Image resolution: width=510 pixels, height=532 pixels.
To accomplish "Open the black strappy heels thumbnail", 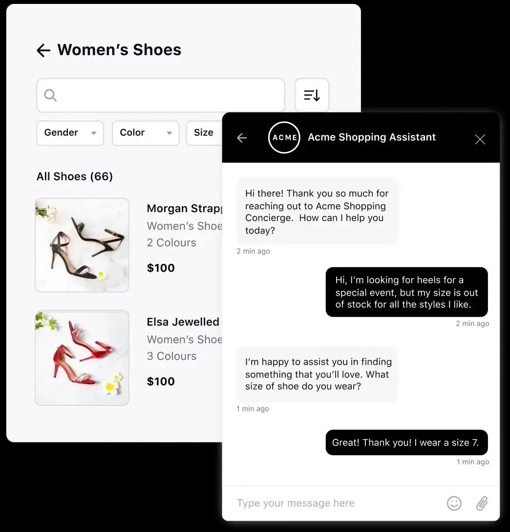I will tap(82, 245).
